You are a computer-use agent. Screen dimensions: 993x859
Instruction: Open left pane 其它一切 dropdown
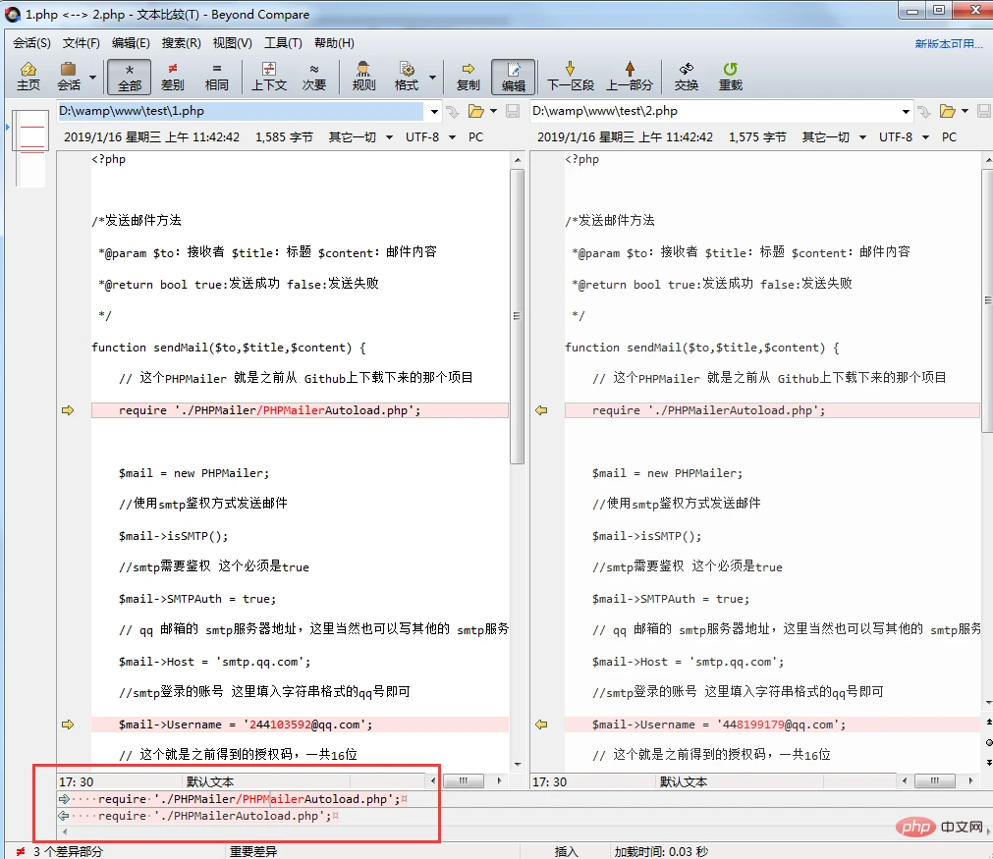pyautogui.click(x=360, y=136)
